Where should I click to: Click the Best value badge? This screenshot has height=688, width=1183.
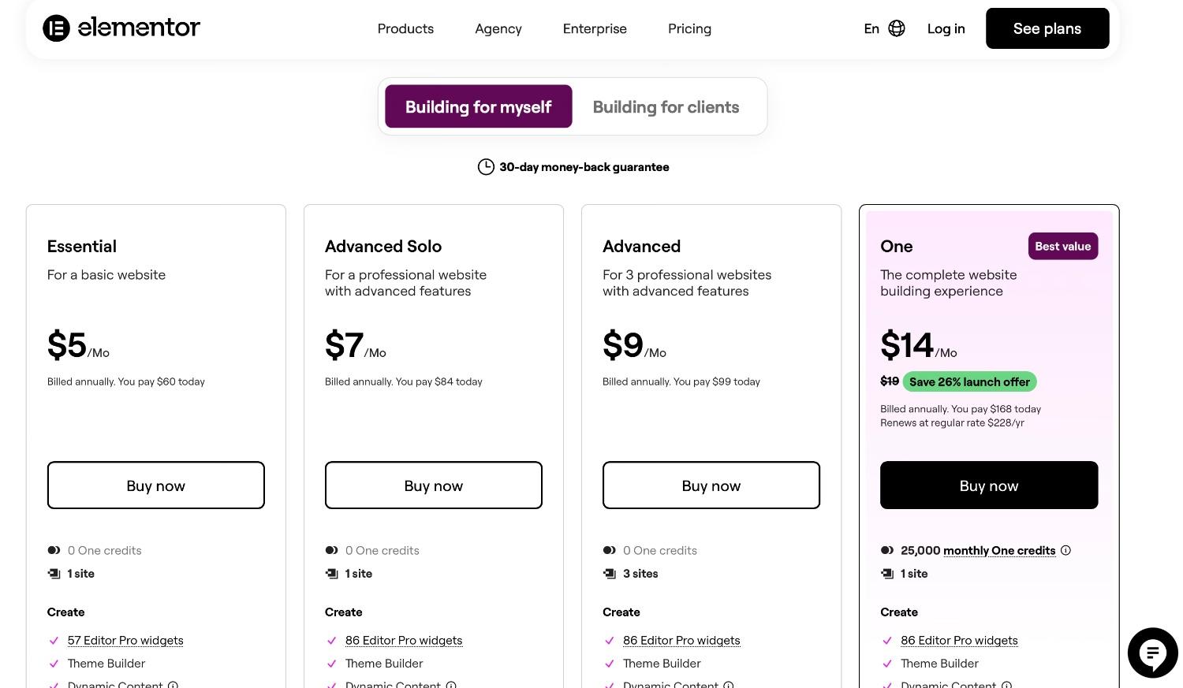point(1063,246)
